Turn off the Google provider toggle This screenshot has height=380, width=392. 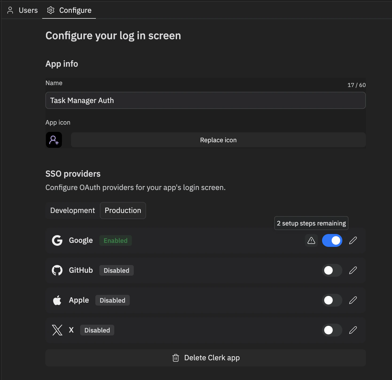point(332,240)
